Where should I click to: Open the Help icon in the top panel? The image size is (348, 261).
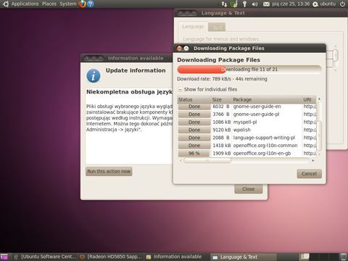point(91,4)
